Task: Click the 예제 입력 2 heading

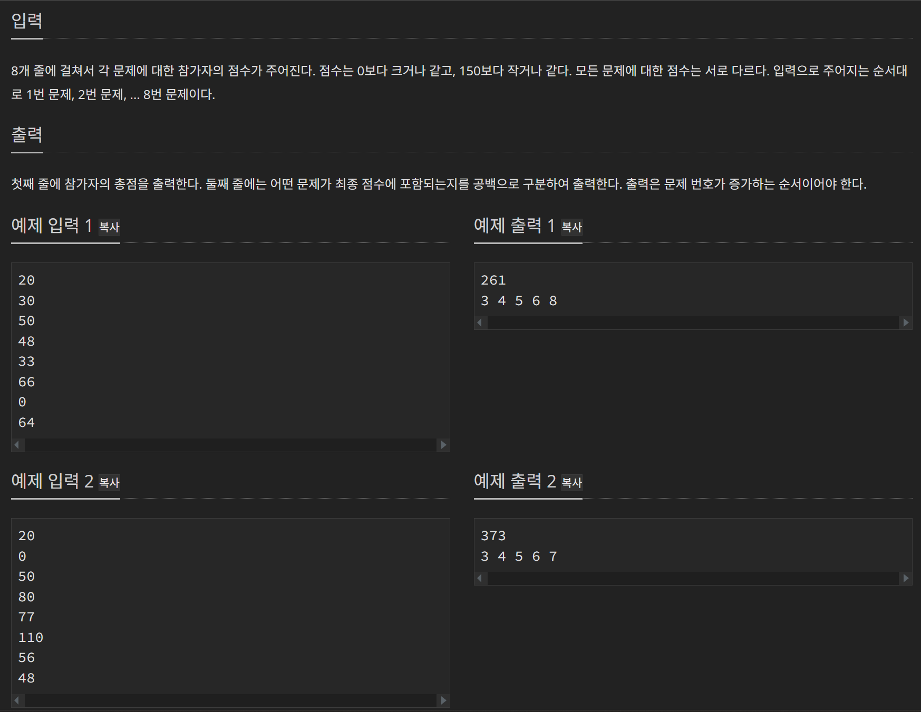Action: (x=52, y=481)
